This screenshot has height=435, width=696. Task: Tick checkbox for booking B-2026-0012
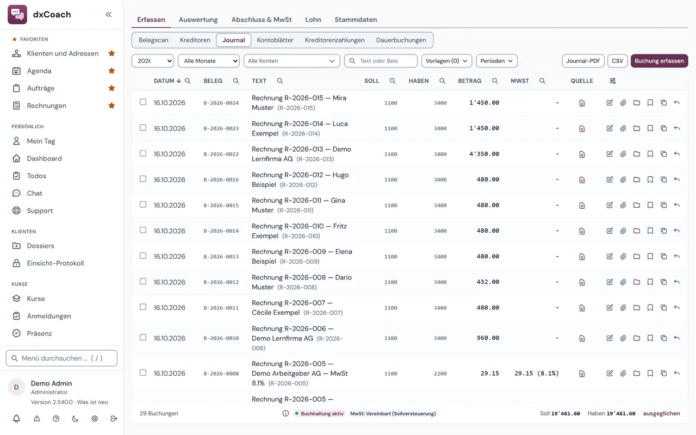tap(143, 281)
